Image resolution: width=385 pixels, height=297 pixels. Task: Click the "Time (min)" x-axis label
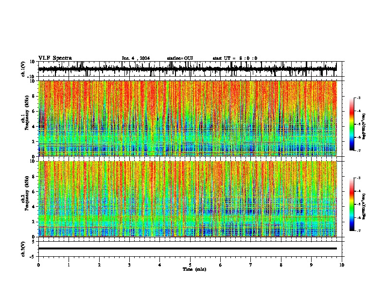[x=194, y=269]
